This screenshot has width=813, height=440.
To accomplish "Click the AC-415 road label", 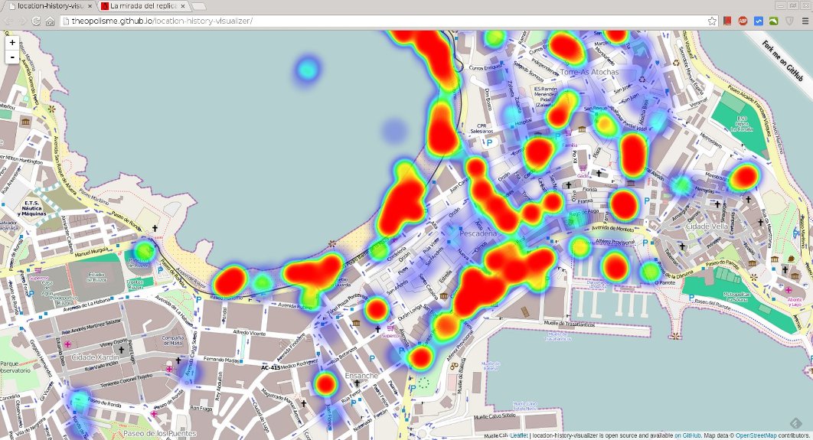I will pyautogui.click(x=271, y=367).
